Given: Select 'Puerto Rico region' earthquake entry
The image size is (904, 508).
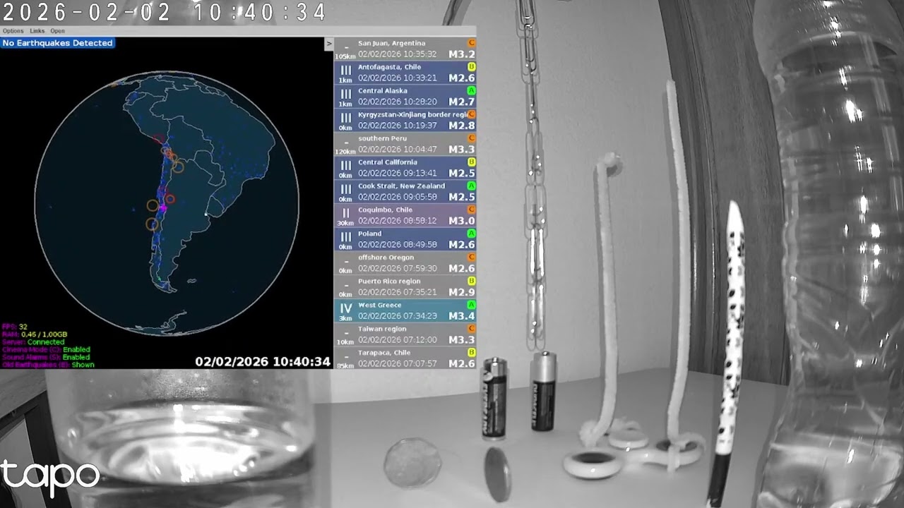Looking at the screenshot, I should [405, 286].
